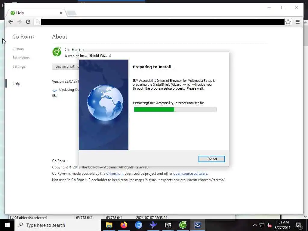Click the extraction progress bar
The height and width of the screenshot is (231, 308).
(175, 109)
